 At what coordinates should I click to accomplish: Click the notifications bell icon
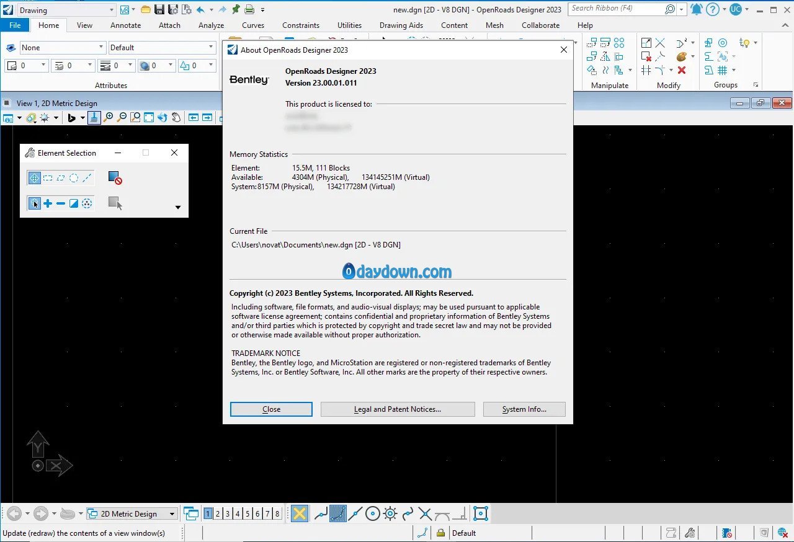697,9
